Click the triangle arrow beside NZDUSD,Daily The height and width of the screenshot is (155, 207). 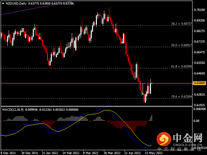pyautogui.click(x=3, y=4)
